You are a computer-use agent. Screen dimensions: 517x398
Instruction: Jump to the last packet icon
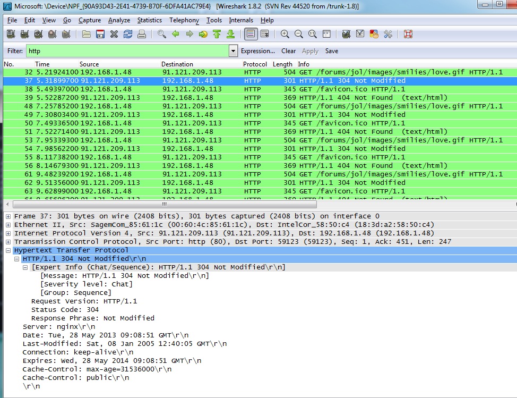tap(231, 34)
